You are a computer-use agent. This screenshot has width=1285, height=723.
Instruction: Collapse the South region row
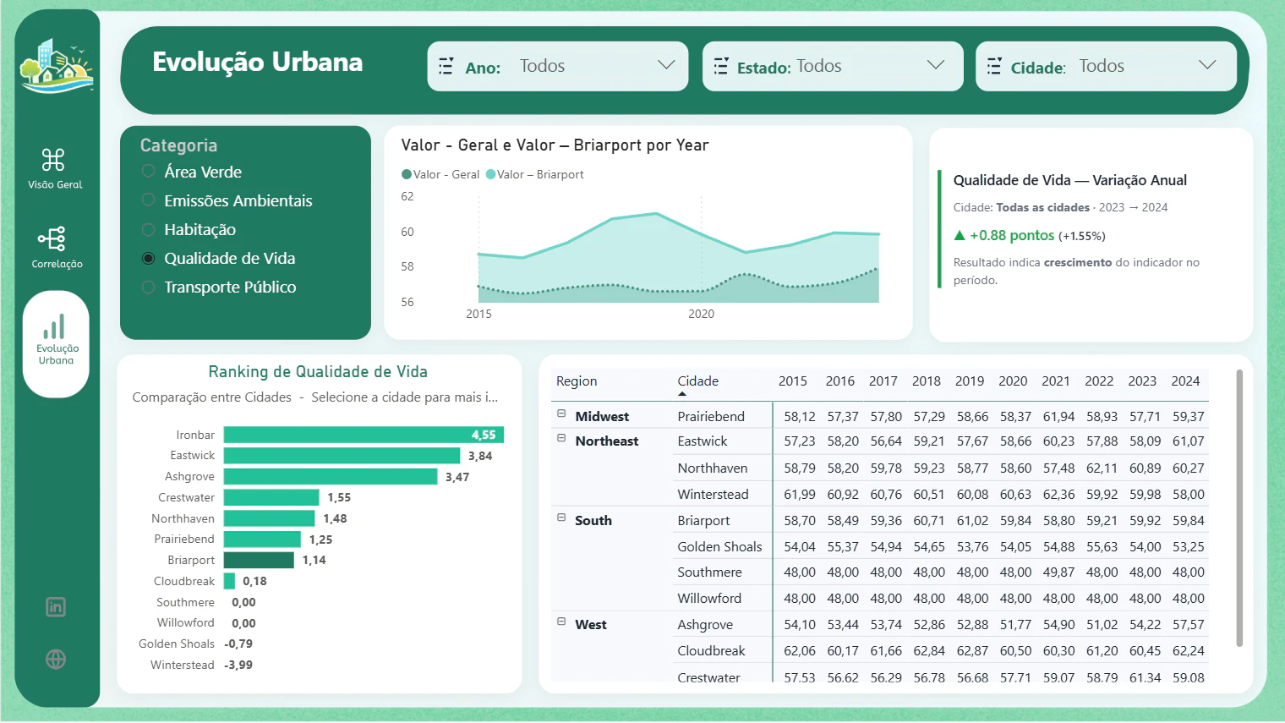click(561, 518)
